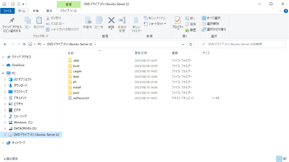Screen dimensions: 289x162
Task: Expand the DATADRIVE0 (D:) node
Action: coord(5,129)
